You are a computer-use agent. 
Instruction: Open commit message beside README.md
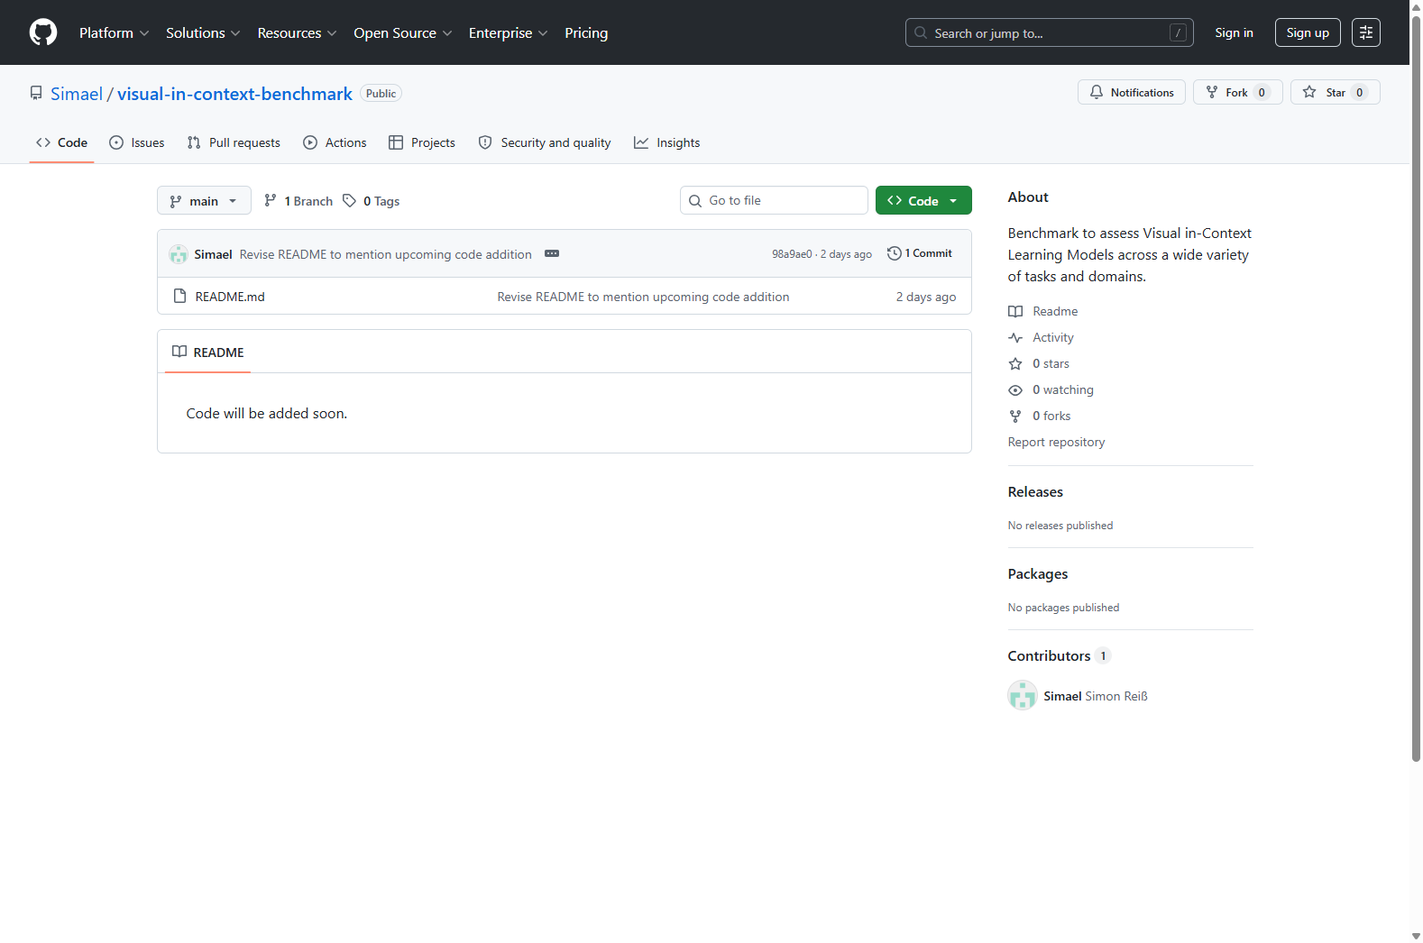point(643,297)
